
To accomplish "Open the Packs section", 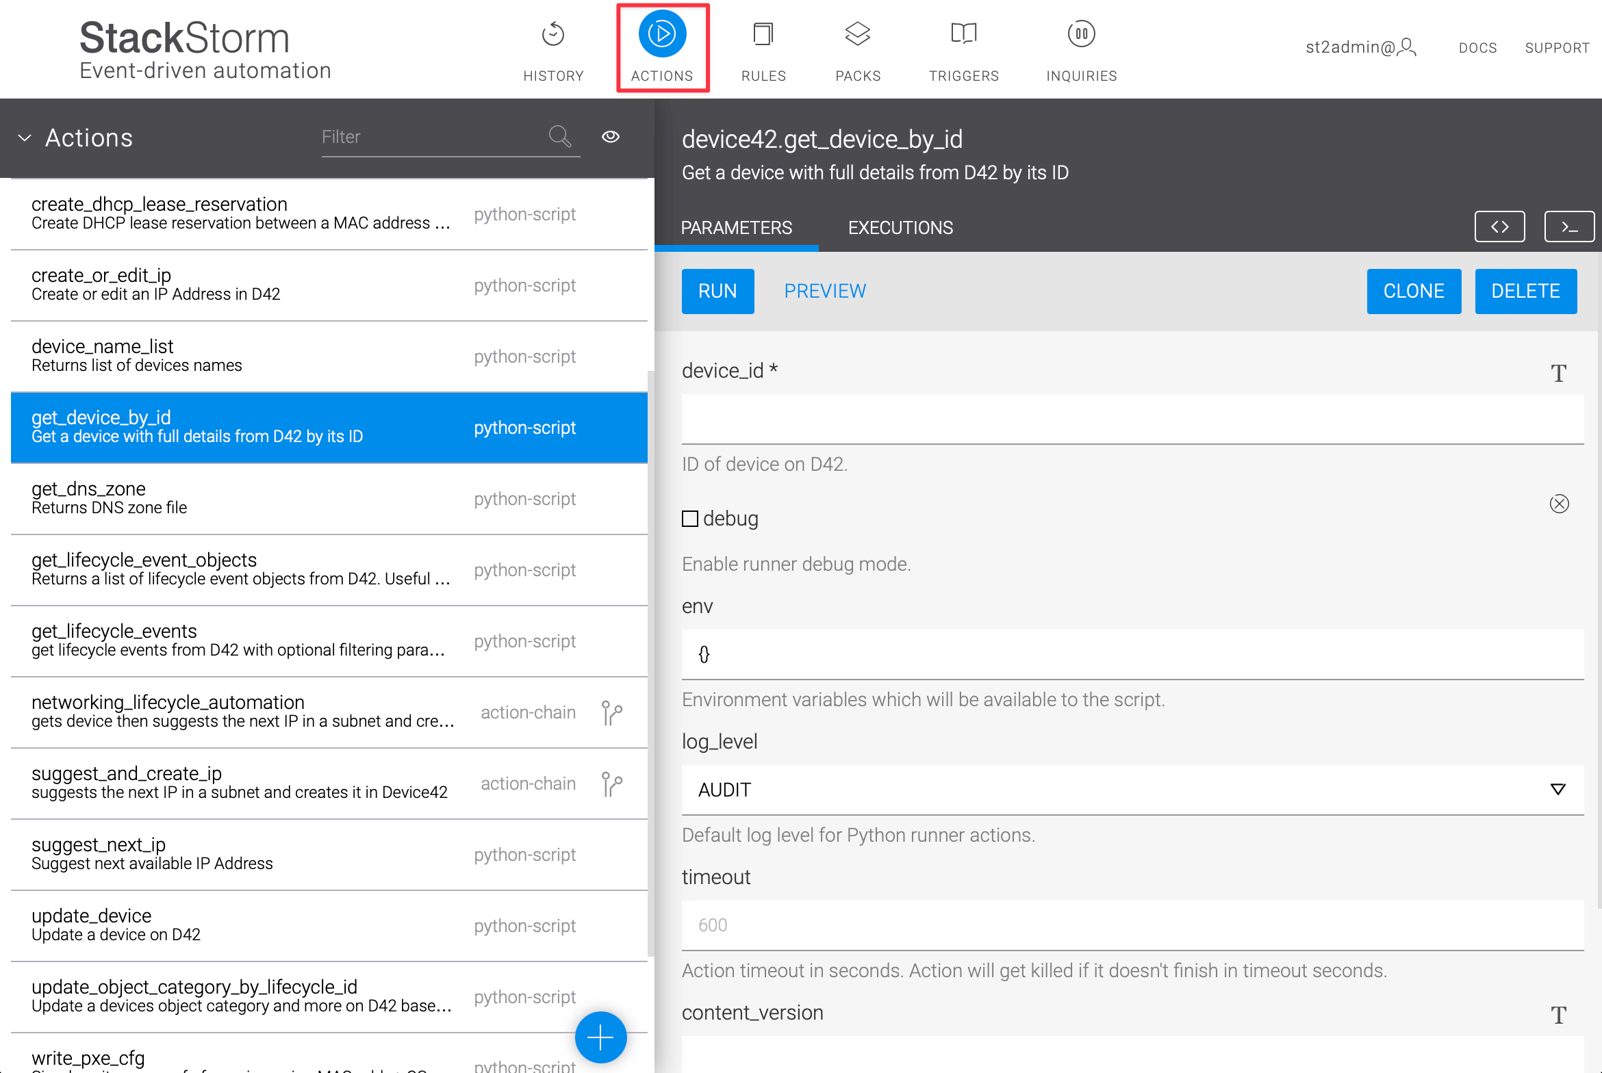I will coord(857,48).
